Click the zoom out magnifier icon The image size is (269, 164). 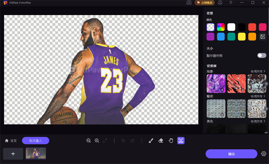click(x=89, y=141)
